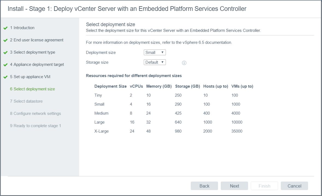322x196 pixels.
Task: Click the Large deployment size row label
Action: pos(99,122)
